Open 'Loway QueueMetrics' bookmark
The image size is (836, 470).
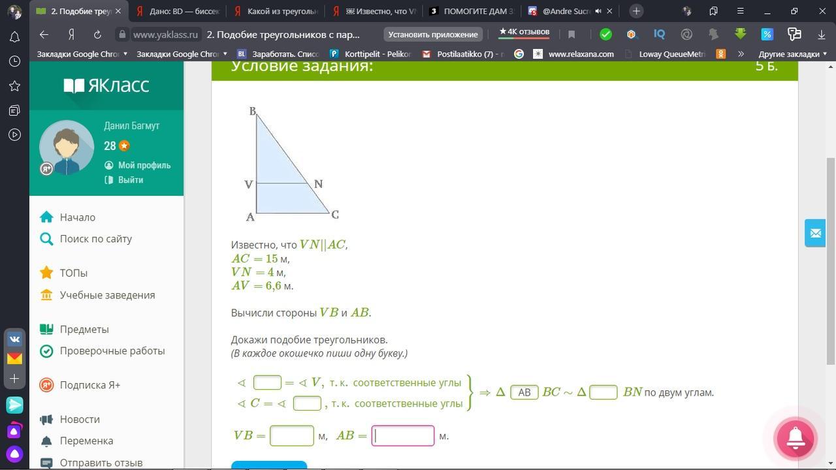[x=665, y=54]
